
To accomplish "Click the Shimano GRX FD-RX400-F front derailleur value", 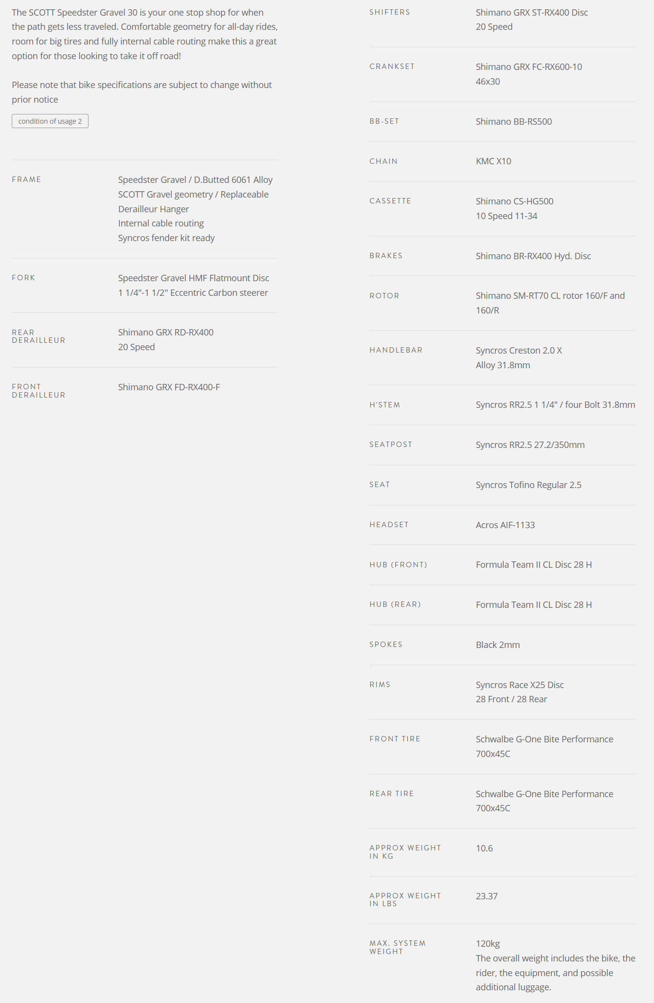I will tap(169, 387).
